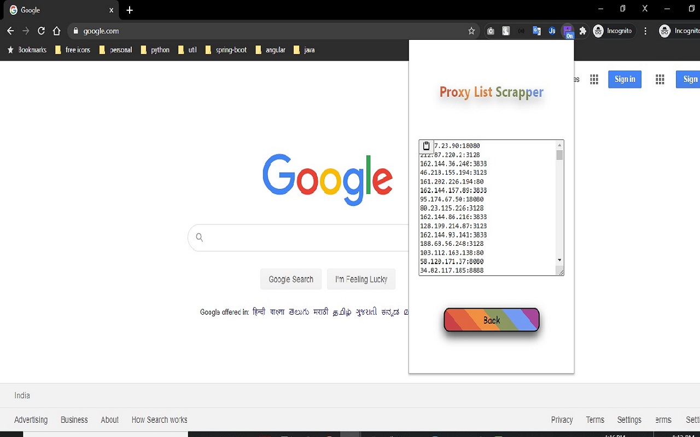Open the personal bookmark folder

click(116, 50)
